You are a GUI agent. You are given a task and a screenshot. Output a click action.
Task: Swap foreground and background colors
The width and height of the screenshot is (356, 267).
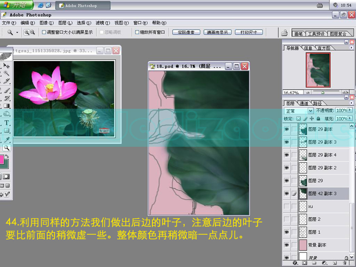tap(7, 156)
